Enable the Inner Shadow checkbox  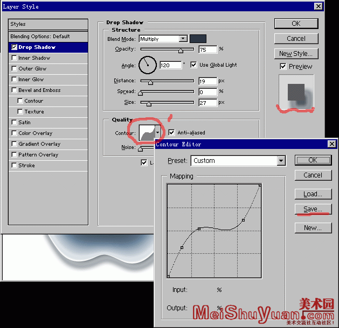coord(14,58)
